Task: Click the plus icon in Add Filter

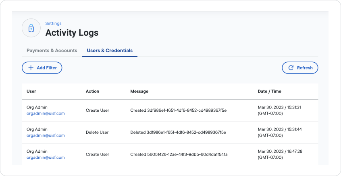Action: pos(31,68)
